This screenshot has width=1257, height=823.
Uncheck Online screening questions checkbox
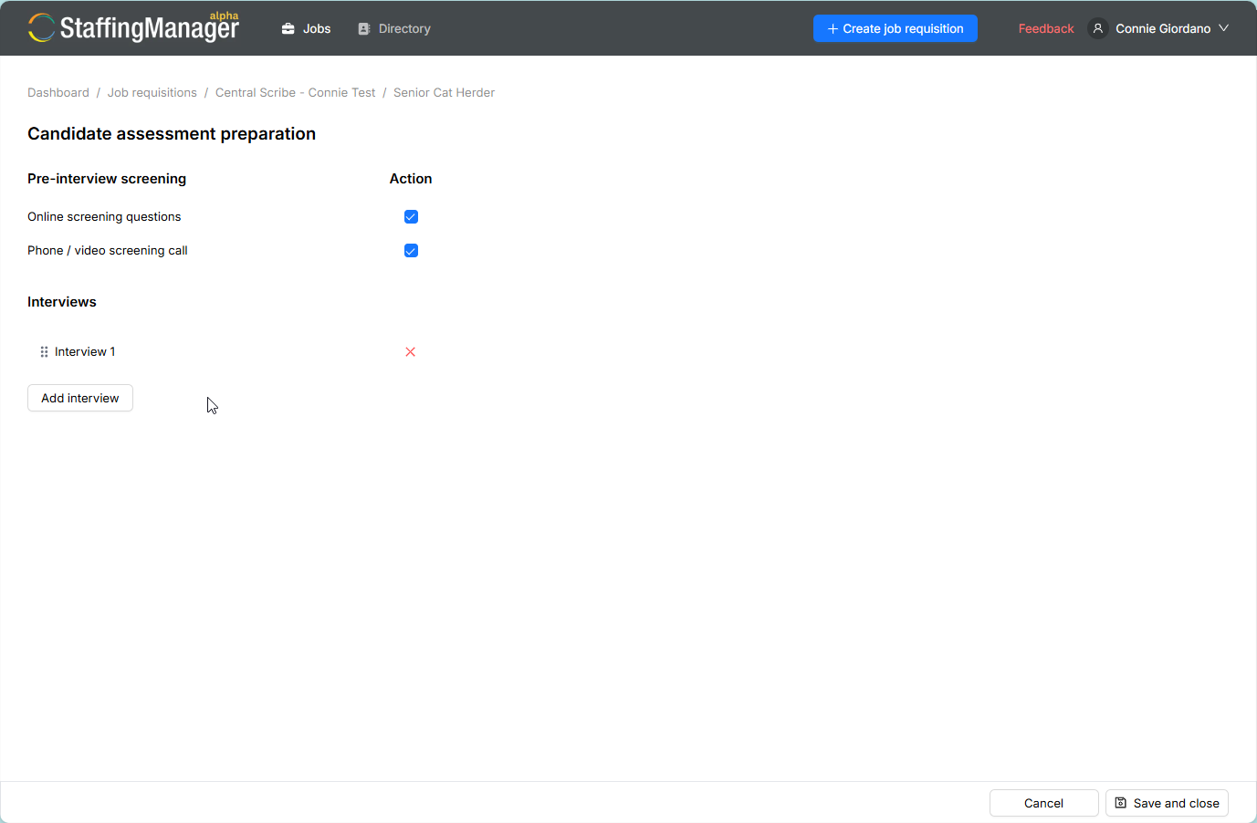(x=411, y=216)
